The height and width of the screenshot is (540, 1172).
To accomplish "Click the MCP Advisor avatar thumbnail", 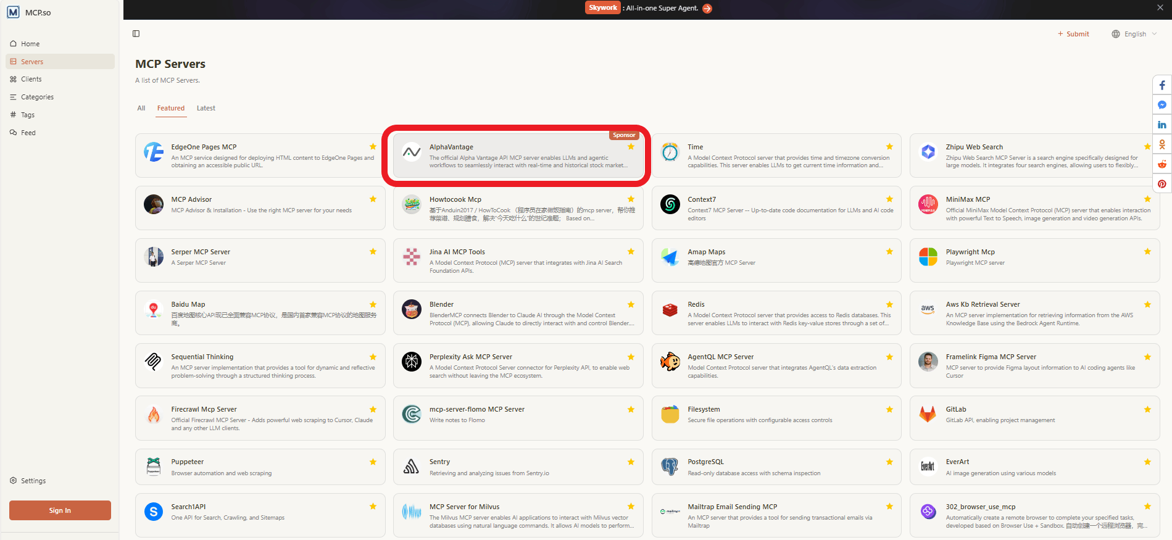I will (x=154, y=204).
